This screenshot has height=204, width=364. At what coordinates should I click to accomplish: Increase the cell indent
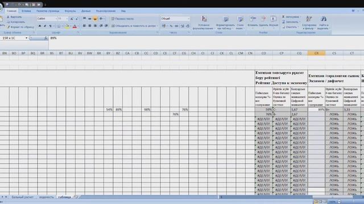point(106,26)
